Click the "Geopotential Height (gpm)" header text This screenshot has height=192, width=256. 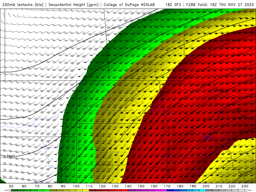(x=74, y=4)
